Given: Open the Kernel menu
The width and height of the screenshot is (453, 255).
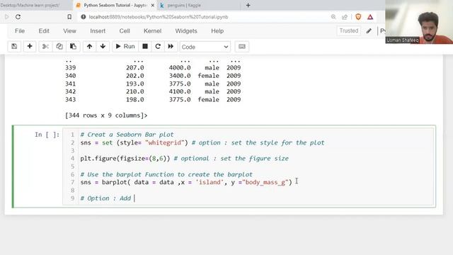Looking at the screenshot, I should pos(153,31).
